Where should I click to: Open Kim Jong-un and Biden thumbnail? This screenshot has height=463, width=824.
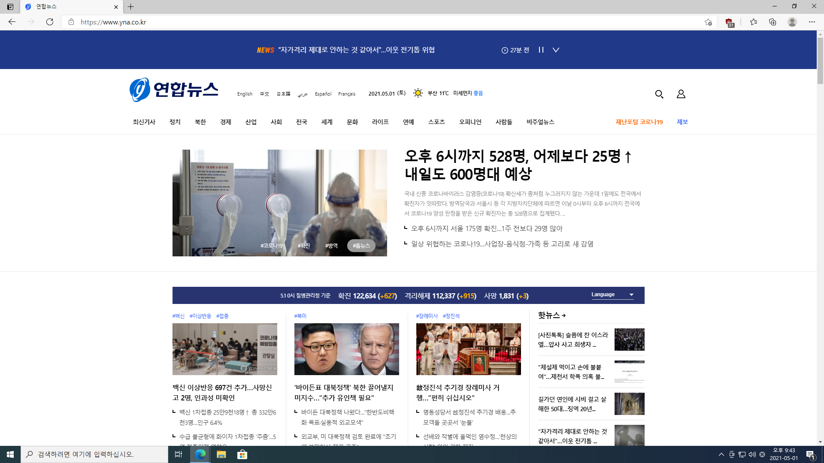coord(347,349)
